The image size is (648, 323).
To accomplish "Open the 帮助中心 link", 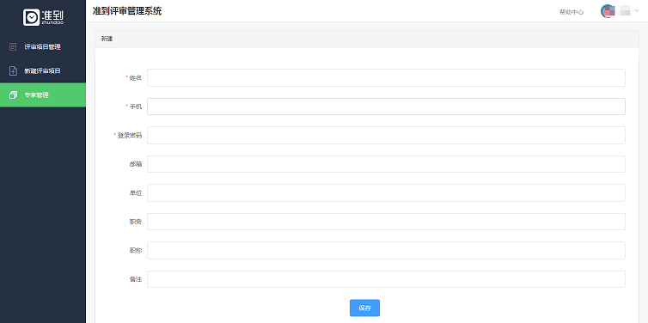I will 572,12.
